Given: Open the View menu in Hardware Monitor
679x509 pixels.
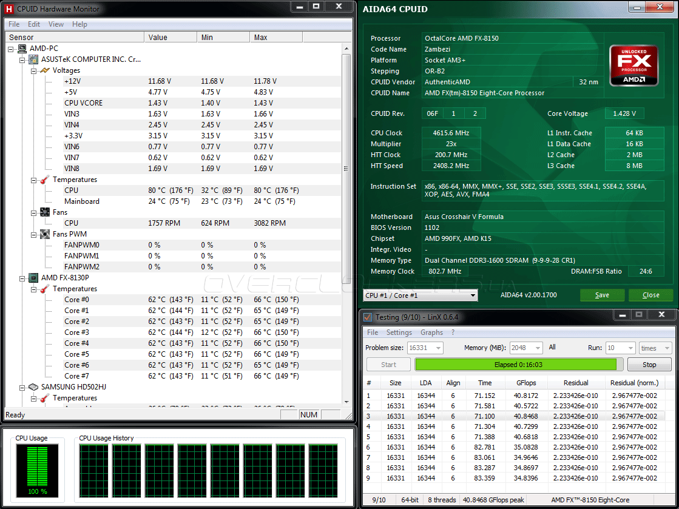Looking at the screenshot, I should (x=56, y=24).
